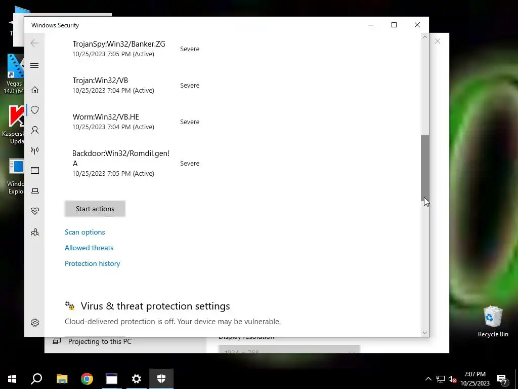The height and width of the screenshot is (389, 518).
Task: Open Firewall & network protection icon
Action: pos(35,150)
